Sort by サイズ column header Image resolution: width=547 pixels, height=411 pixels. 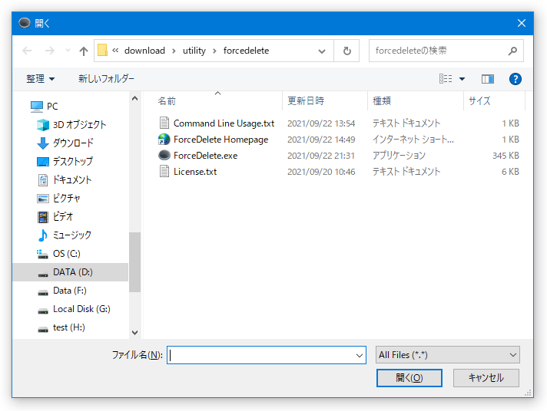(x=479, y=101)
